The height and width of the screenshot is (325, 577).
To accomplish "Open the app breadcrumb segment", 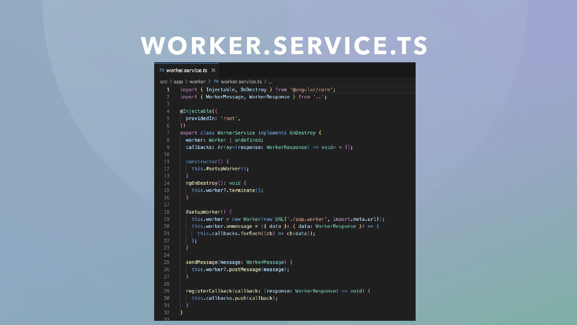I will coord(178,82).
